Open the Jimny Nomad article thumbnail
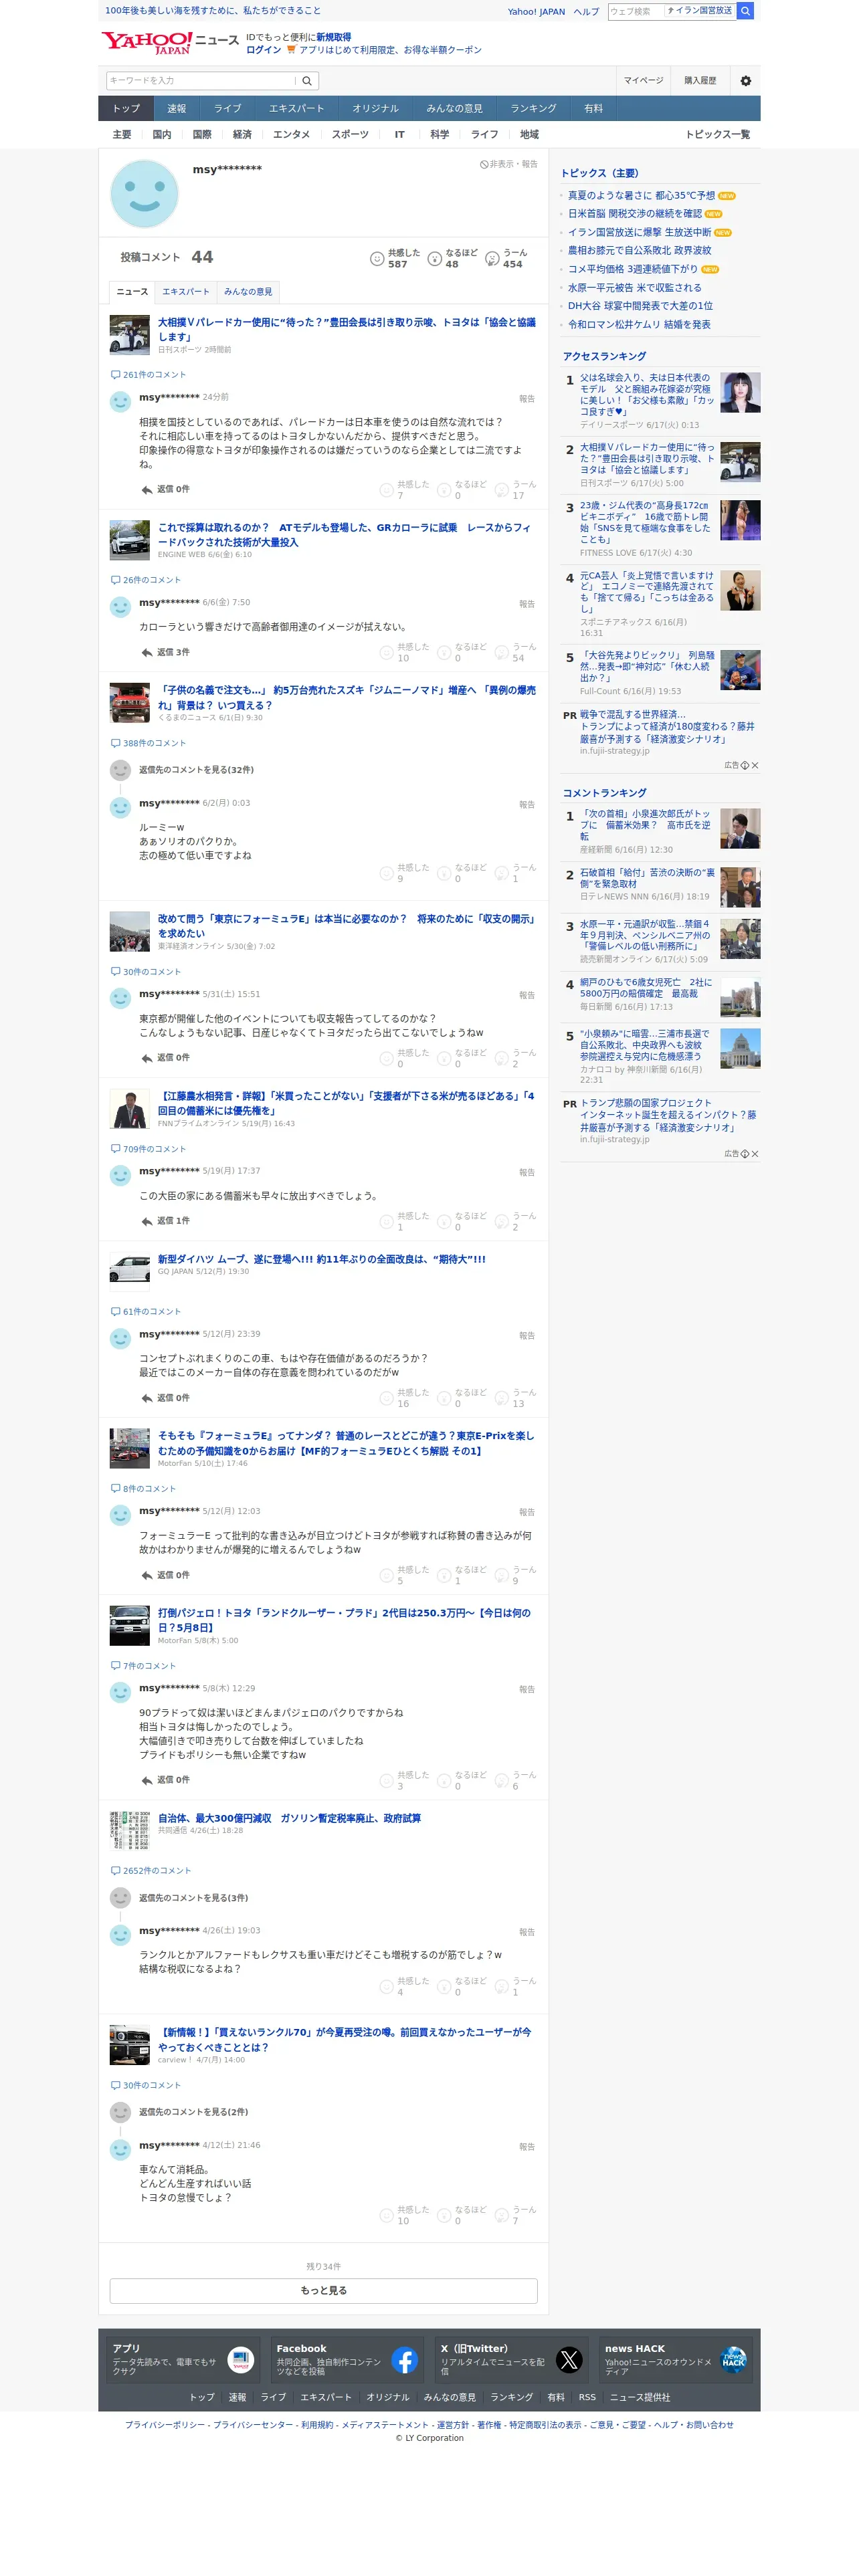The width and height of the screenshot is (859, 2576). (130, 703)
